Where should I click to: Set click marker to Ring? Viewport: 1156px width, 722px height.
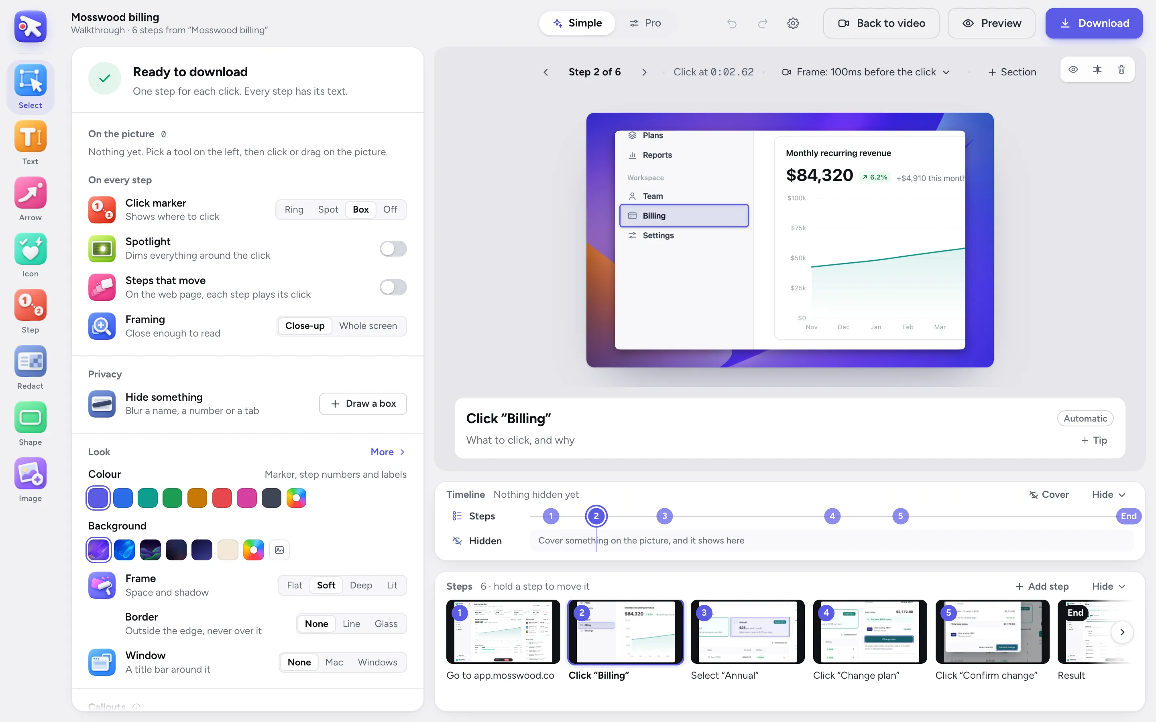(294, 209)
